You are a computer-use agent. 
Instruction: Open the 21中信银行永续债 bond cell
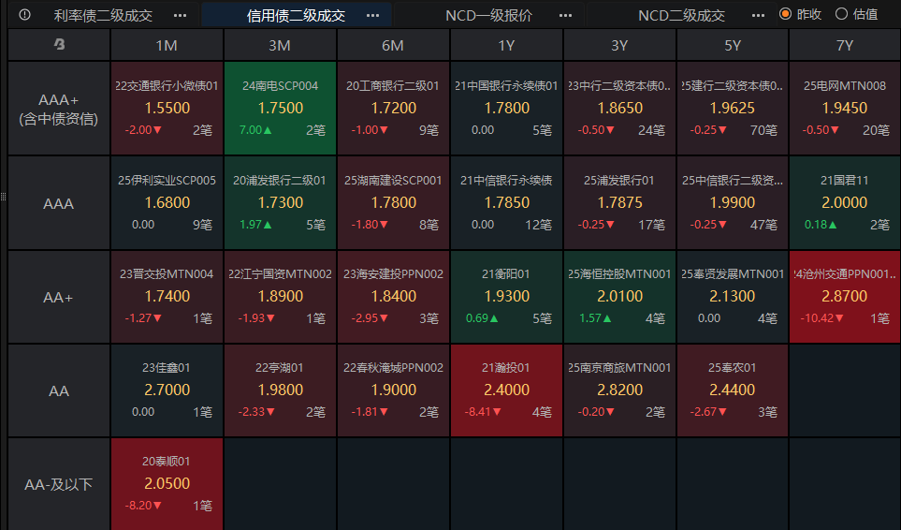(506, 203)
